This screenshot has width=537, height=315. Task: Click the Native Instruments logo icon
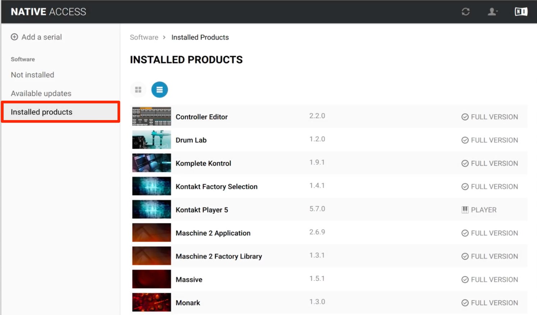coord(521,12)
